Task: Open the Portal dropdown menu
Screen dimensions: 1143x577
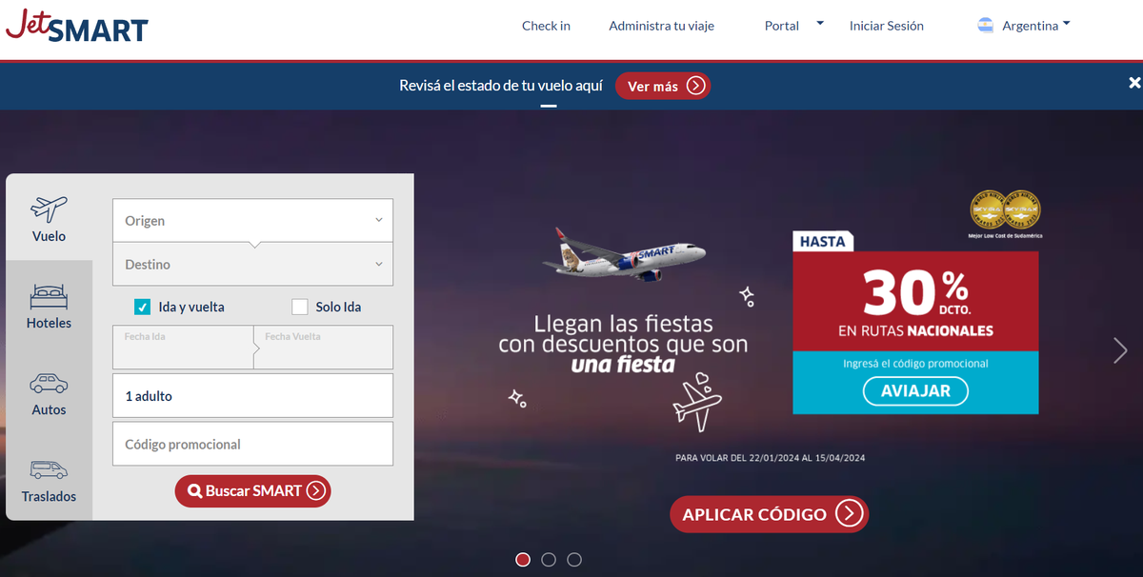Action: pos(793,26)
